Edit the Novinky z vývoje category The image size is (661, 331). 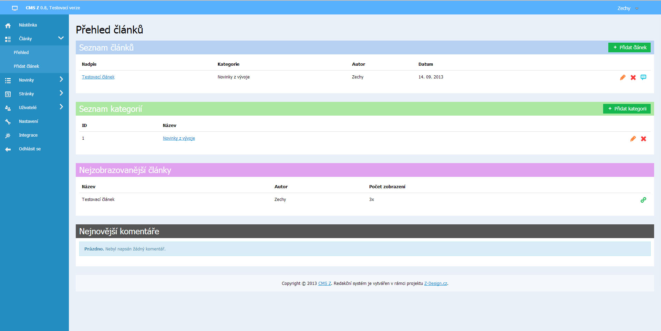[x=633, y=139]
